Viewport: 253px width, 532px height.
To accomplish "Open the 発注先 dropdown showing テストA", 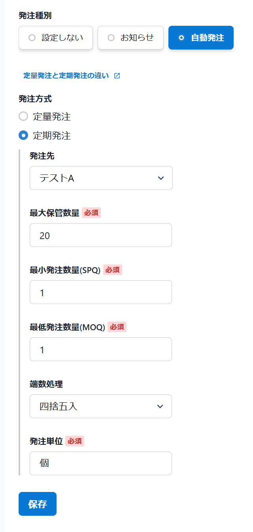I will point(101,178).
